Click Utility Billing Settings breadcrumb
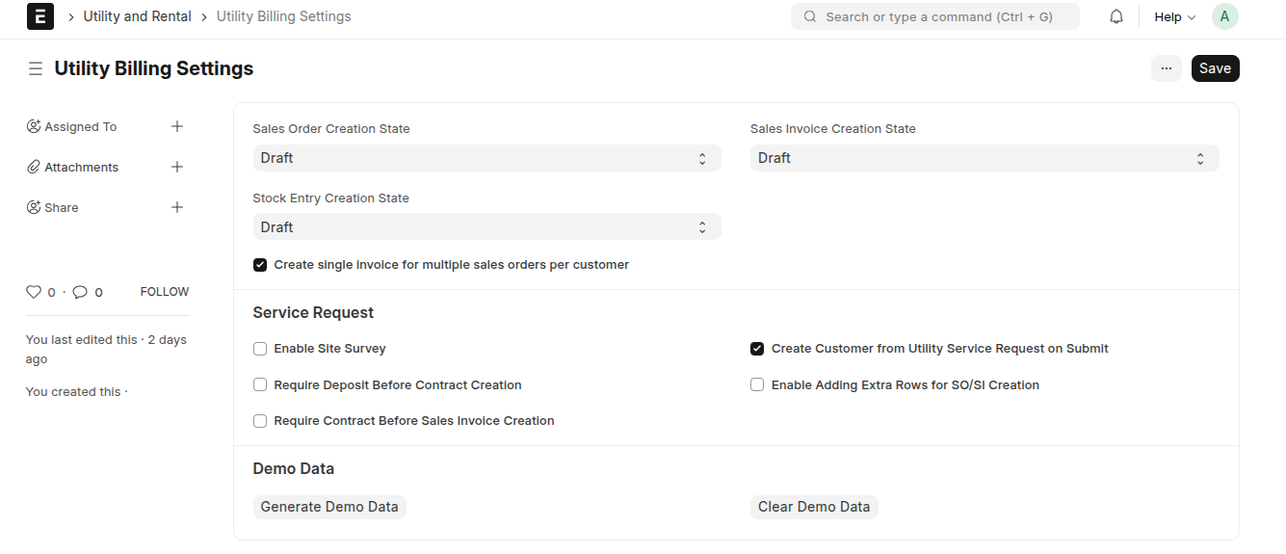The height and width of the screenshot is (554, 1286). tap(283, 16)
